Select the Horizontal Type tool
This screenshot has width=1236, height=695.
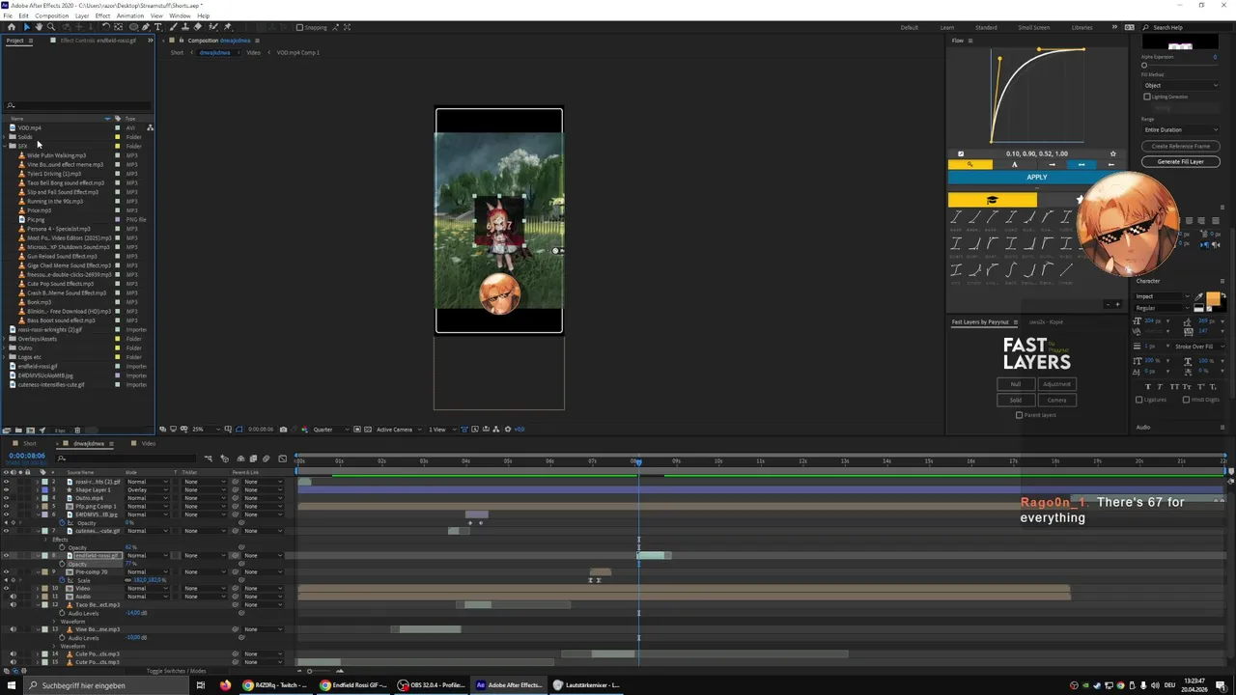(157, 27)
